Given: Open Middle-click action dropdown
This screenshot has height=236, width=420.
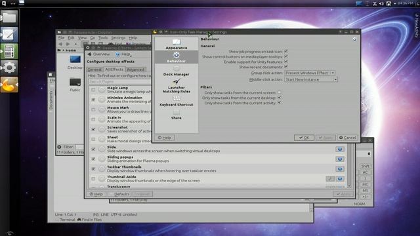Looking at the screenshot, I should pyautogui.click(x=310, y=79).
